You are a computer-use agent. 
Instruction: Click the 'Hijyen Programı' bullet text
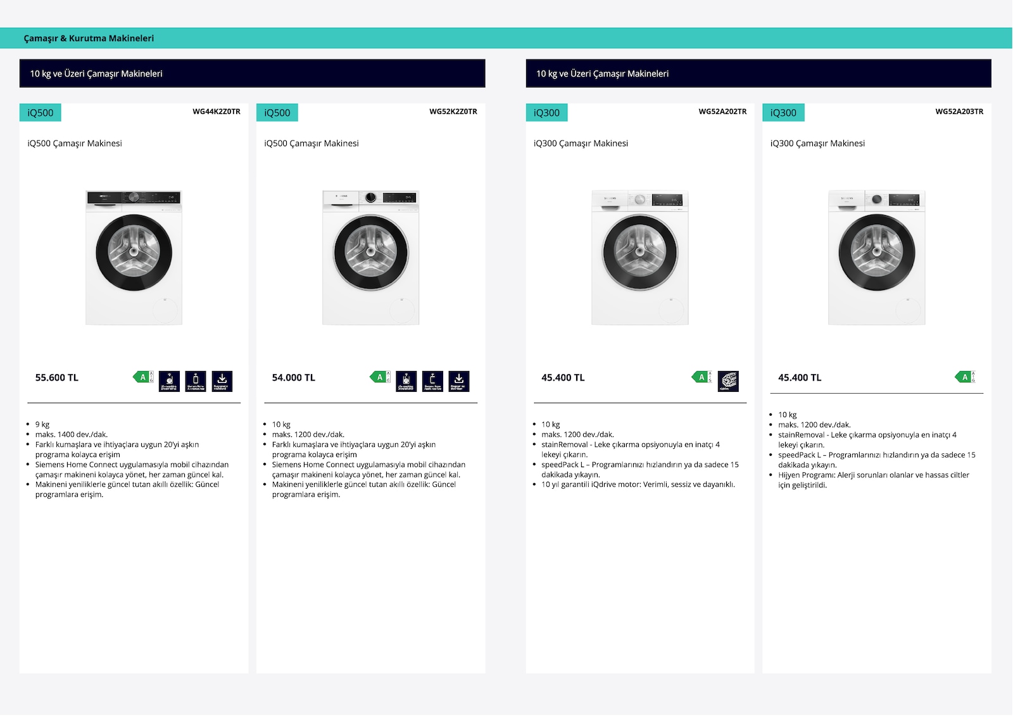(x=874, y=480)
